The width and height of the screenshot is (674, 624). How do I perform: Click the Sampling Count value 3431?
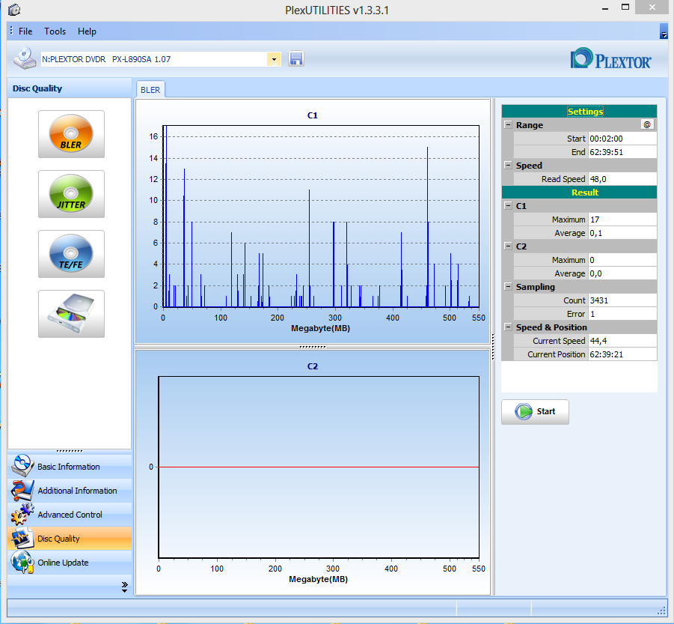click(622, 300)
